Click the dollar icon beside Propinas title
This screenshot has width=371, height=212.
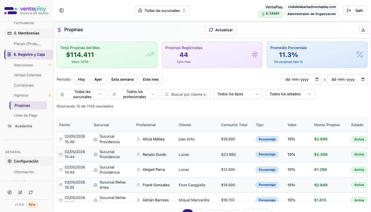coord(59,30)
